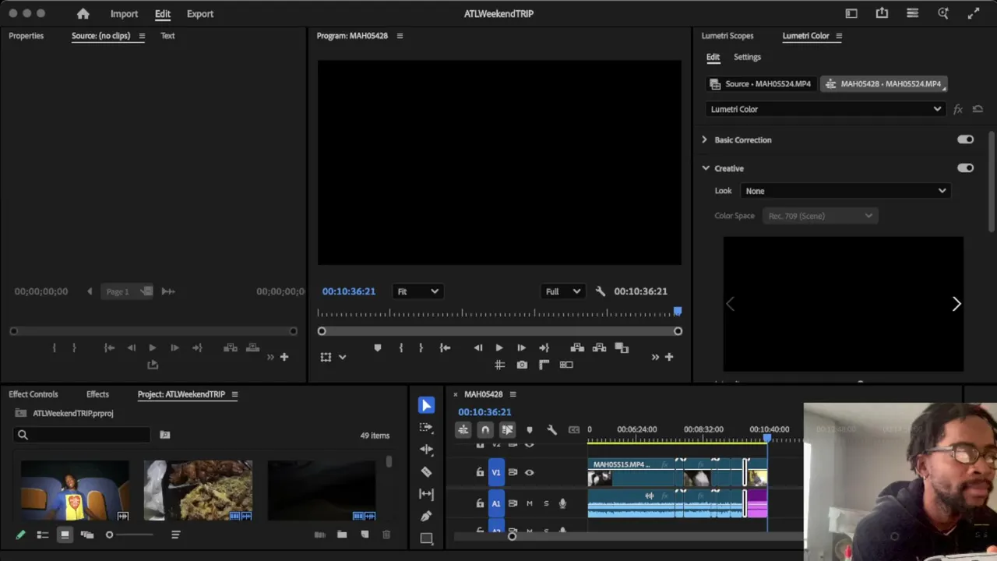
Task: Open the program monitor wrench settings
Action: 601,291
